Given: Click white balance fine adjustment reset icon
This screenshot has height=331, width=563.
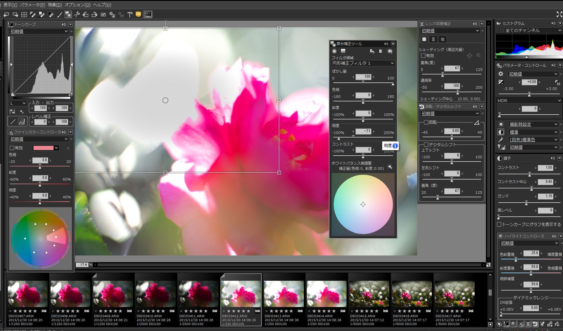Looking at the screenshot, I should [x=390, y=167].
